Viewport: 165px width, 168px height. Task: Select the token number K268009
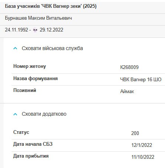click(129, 67)
